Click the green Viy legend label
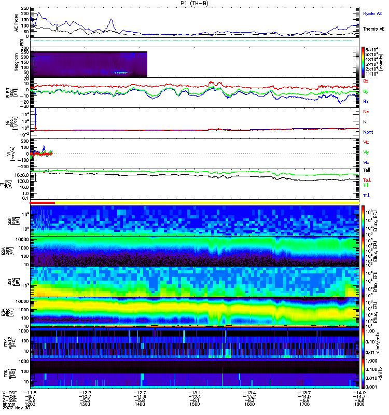This screenshot has height=415, width=389. pos(366,153)
